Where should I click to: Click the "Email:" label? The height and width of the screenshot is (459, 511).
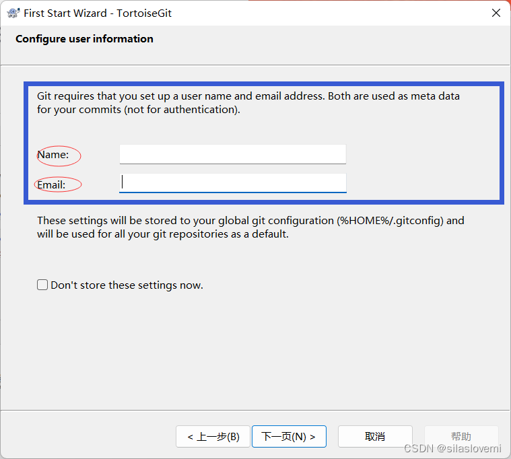pyautogui.click(x=51, y=185)
